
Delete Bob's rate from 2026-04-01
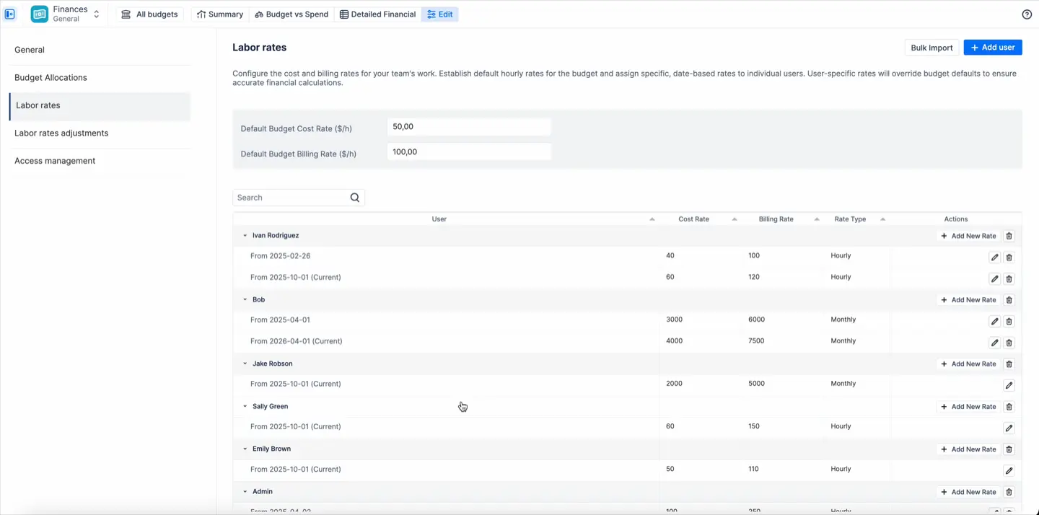tap(1009, 343)
